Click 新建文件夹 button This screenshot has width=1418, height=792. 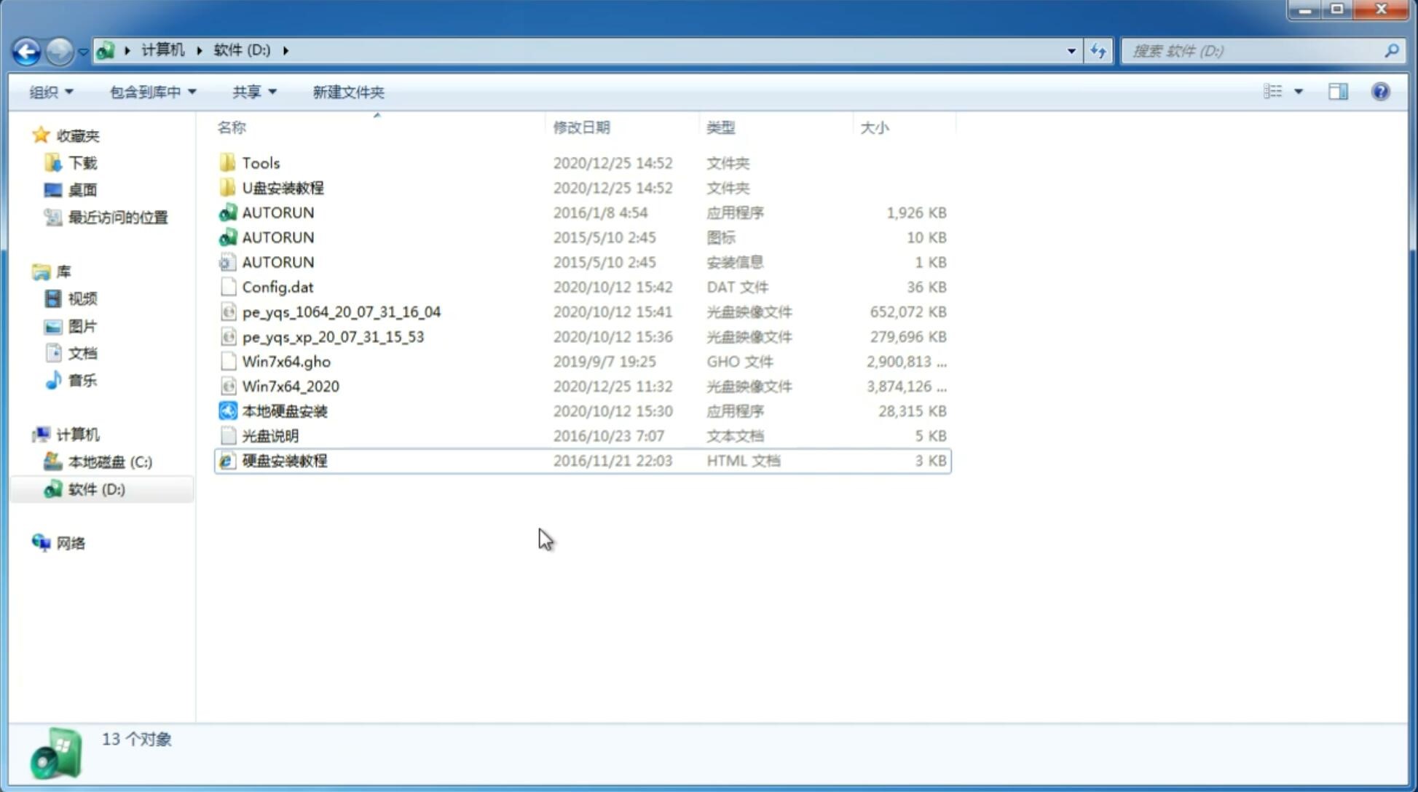pyautogui.click(x=347, y=92)
